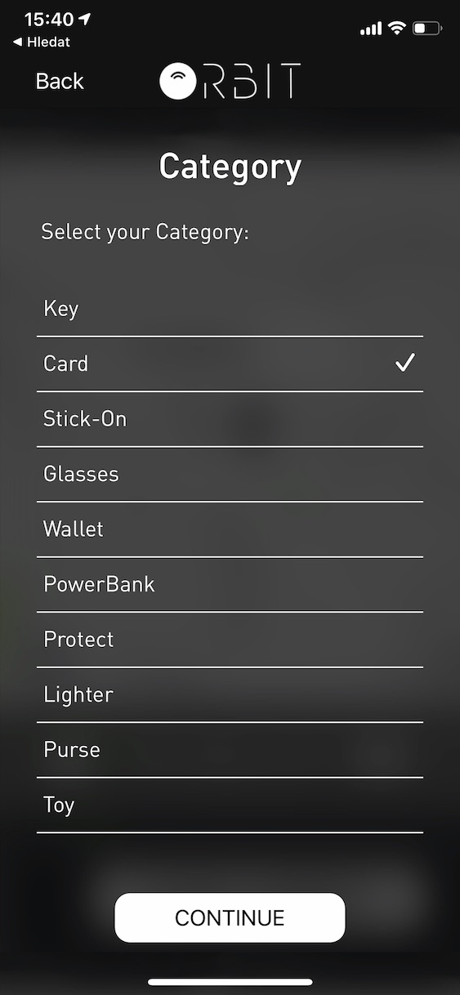
Task: Tap the CONTINUE button
Action: click(x=230, y=917)
